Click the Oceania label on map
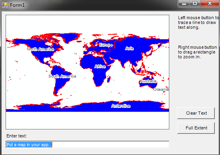Screen dimensions: 220x155 [x=161, y=89]
